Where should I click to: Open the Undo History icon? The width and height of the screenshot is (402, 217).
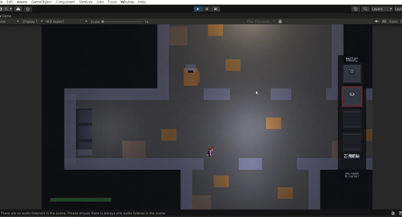coord(356,9)
